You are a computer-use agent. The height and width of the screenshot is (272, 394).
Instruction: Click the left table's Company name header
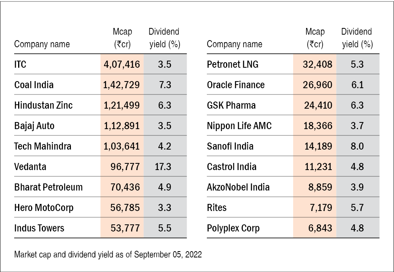(x=42, y=44)
